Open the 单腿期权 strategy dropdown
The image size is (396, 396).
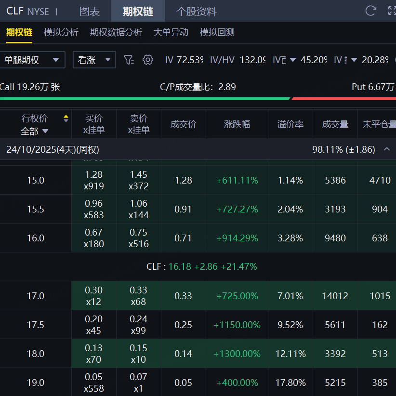click(x=32, y=60)
